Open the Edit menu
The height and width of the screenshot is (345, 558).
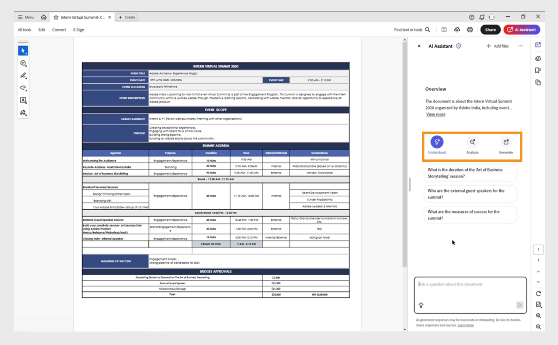pos(42,30)
